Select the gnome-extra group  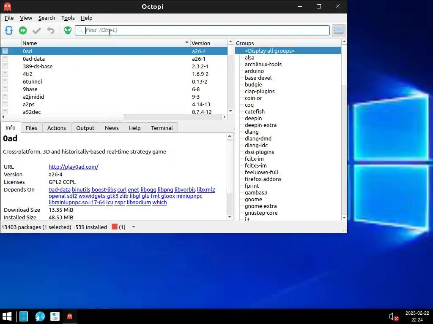pyautogui.click(x=260, y=206)
